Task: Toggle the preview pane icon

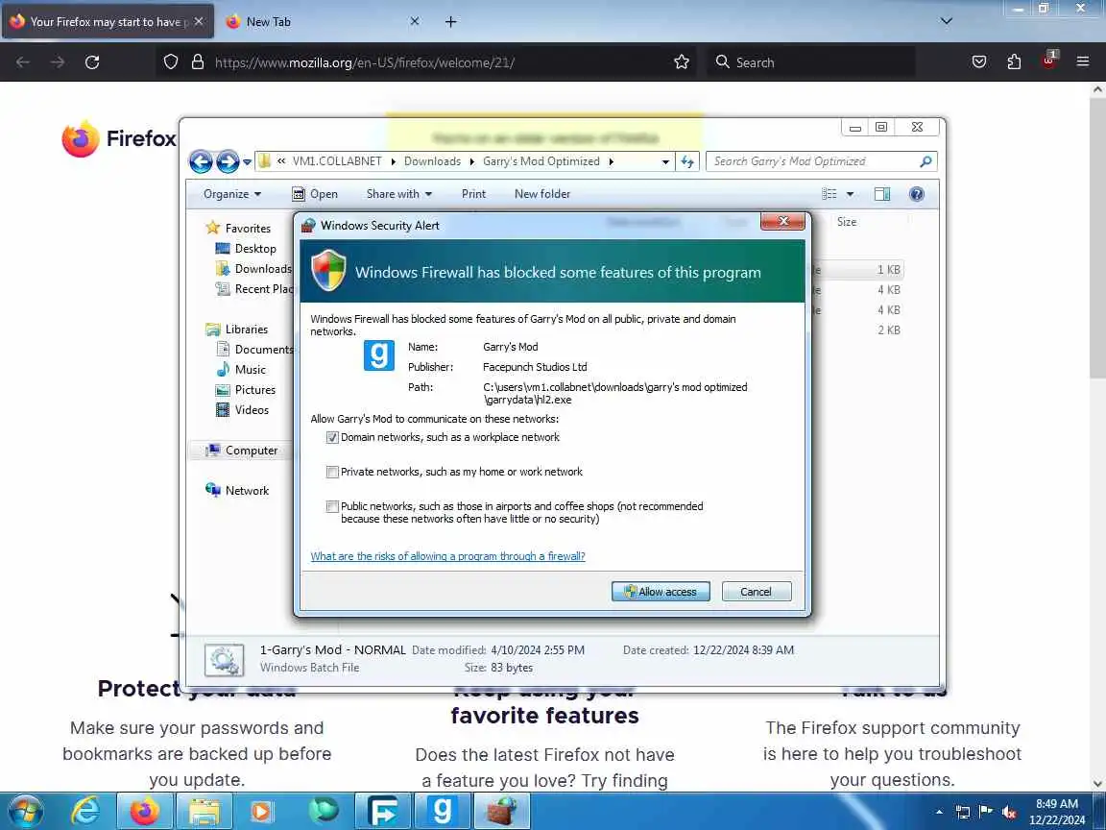Action: click(x=881, y=194)
